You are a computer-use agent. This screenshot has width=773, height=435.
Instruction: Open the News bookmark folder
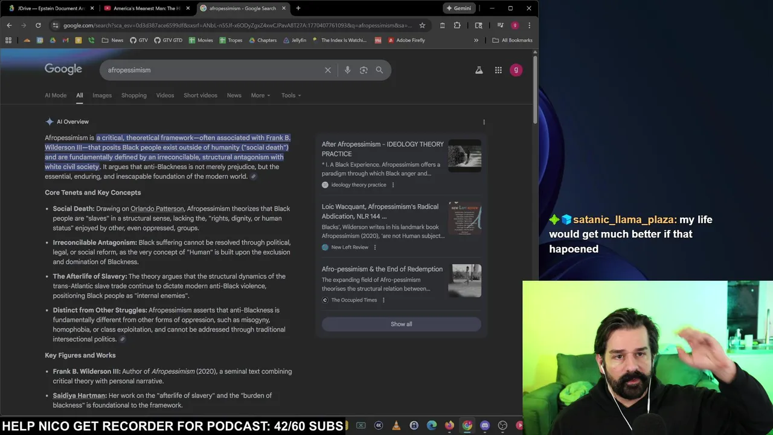point(112,40)
